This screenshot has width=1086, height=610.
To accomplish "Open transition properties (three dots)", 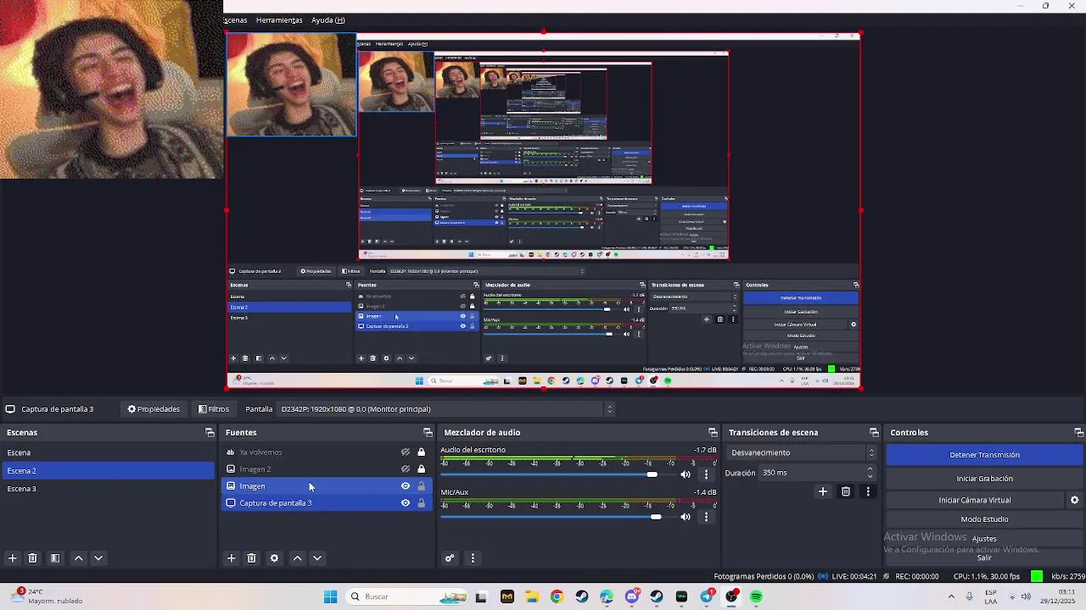I will pyautogui.click(x=867, y=491).
